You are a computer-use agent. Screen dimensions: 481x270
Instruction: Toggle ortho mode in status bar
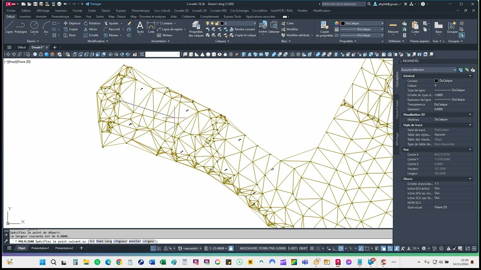[x=335, y=248]
